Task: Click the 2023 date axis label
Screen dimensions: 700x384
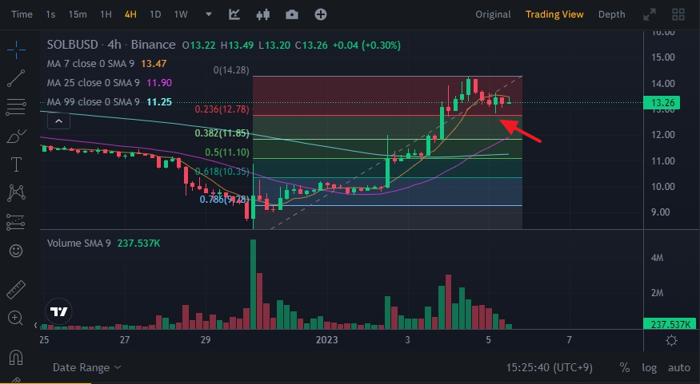Action: click(x=326, y=340)
